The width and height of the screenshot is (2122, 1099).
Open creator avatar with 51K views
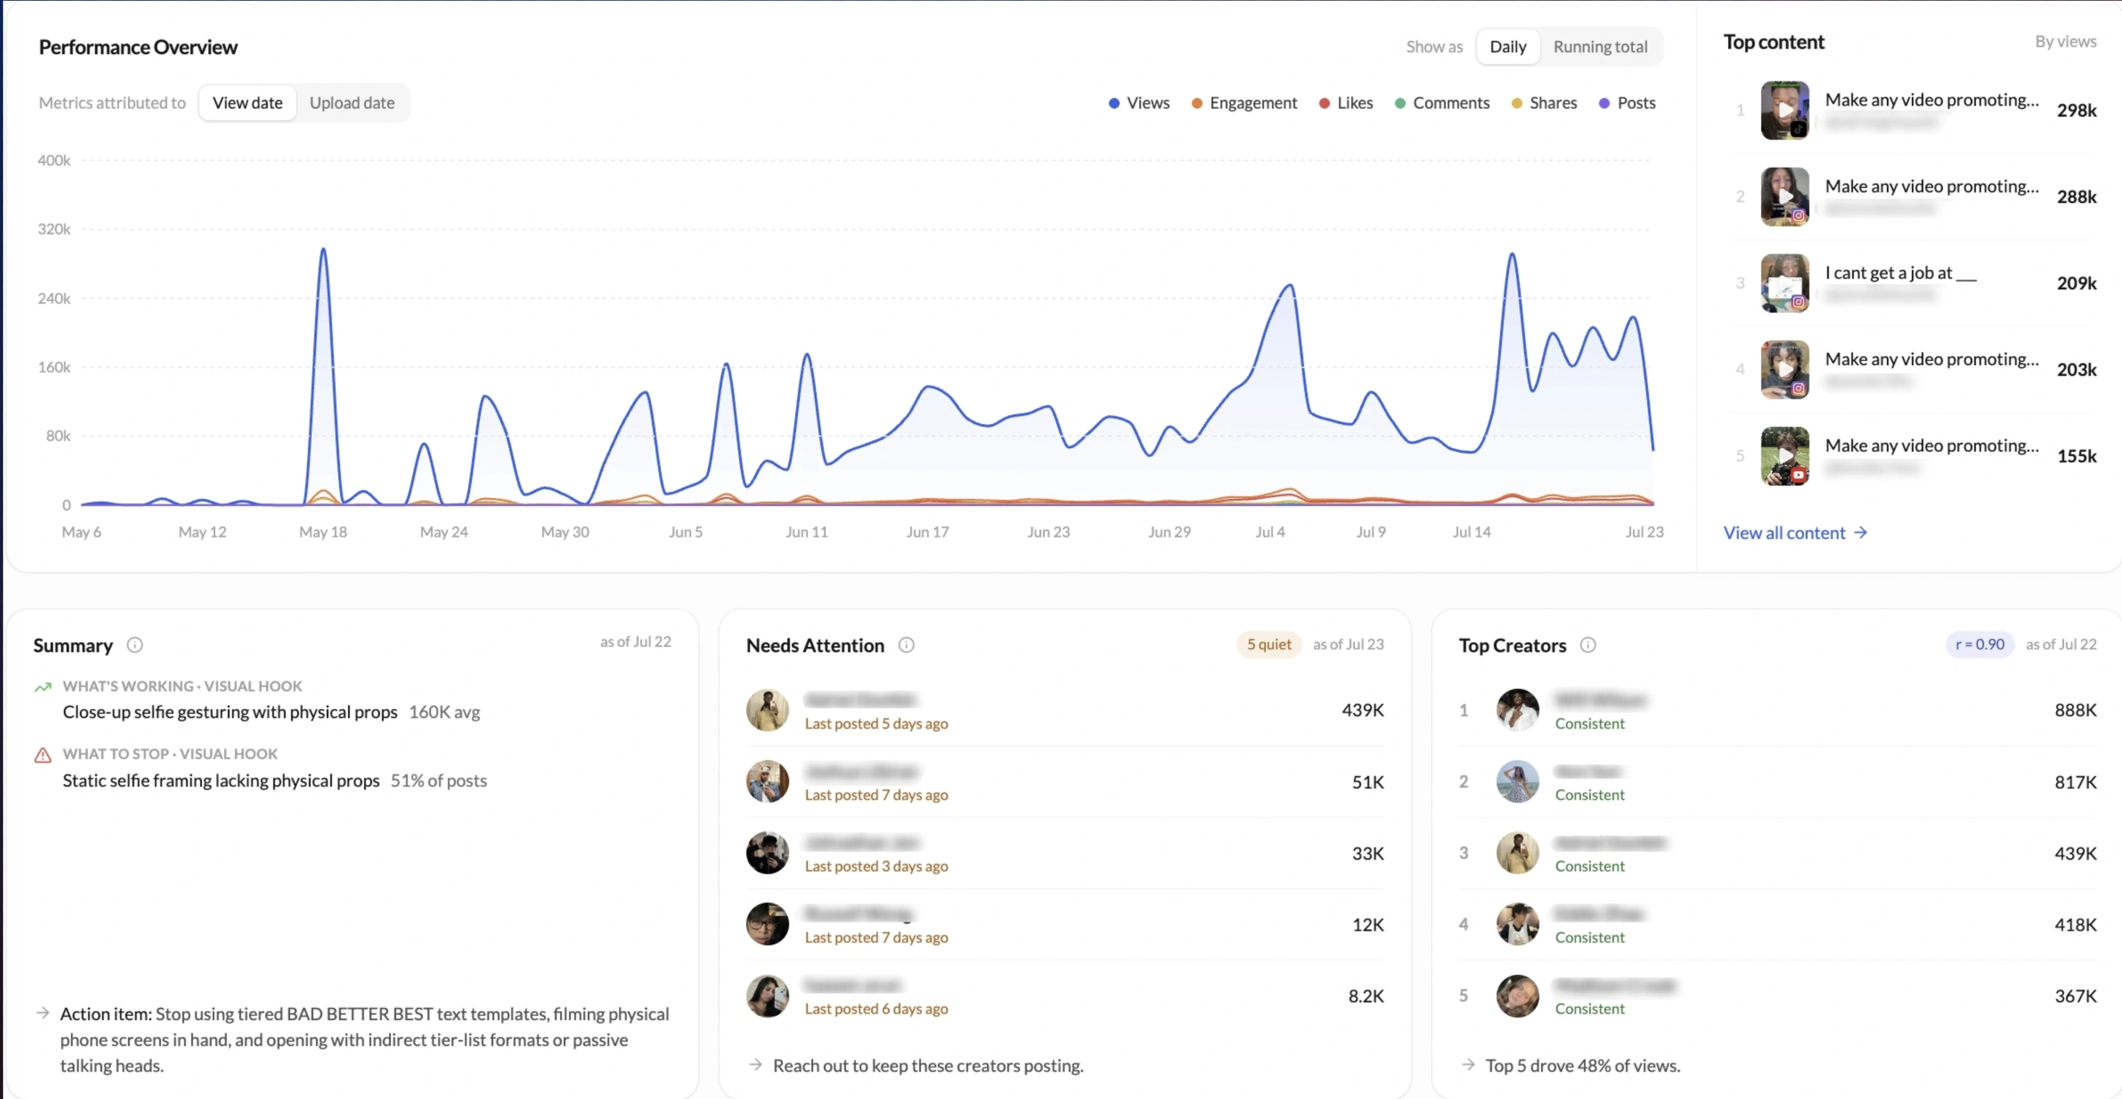(x=767, y=782)
